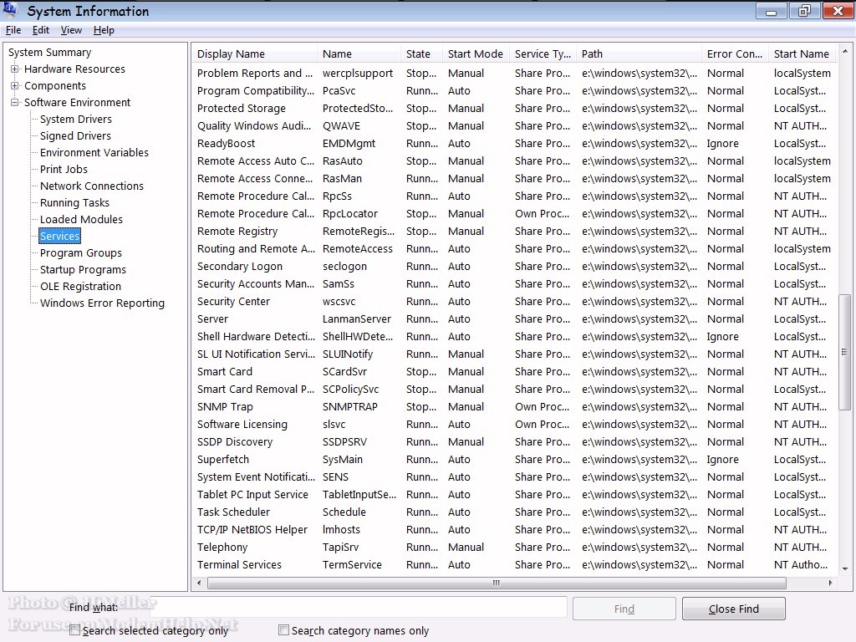
Task: Sort by the State column header
Action: [421, 54]
